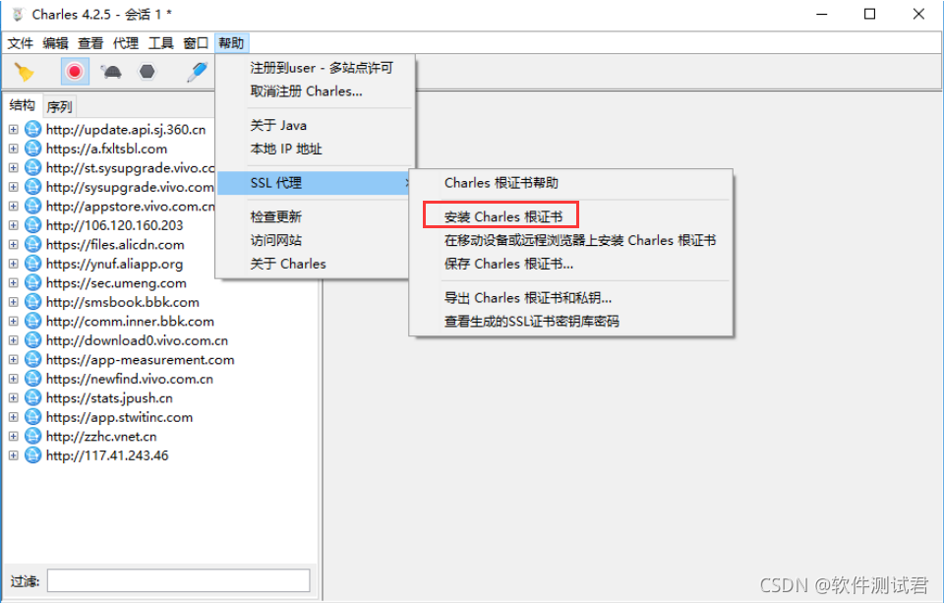Viewport: 944px width, 603px height.
Task: Click globe icon beside ynuf.aliapp.org
Action: coord(33,264)
